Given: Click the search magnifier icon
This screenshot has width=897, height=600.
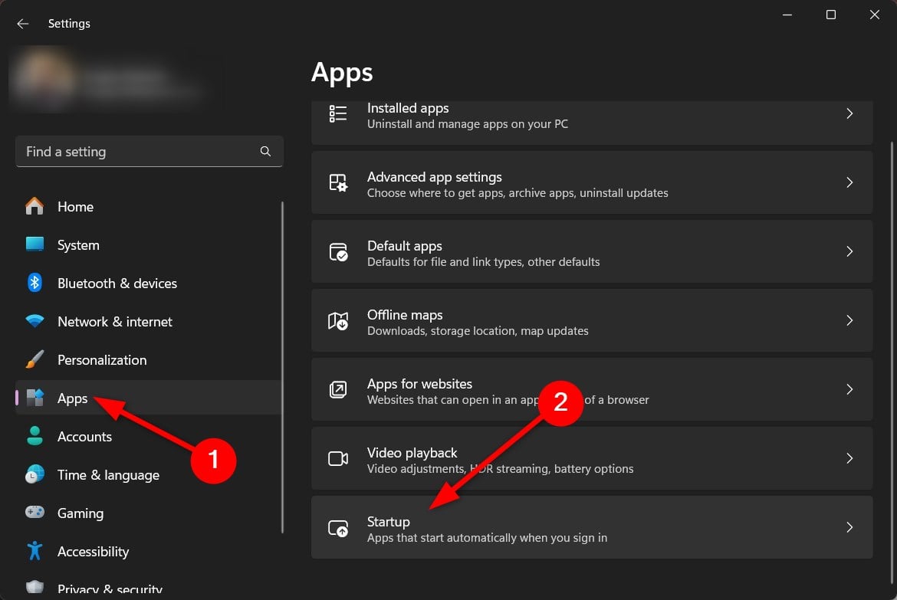Looking at the screenshot, I should pos(265,151).
